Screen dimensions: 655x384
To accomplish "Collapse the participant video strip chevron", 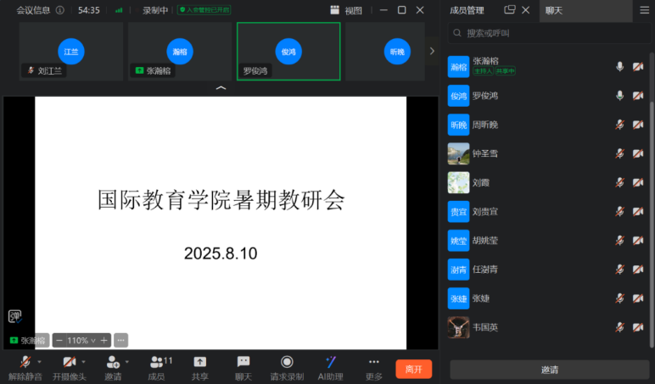I will pos(221,88).
